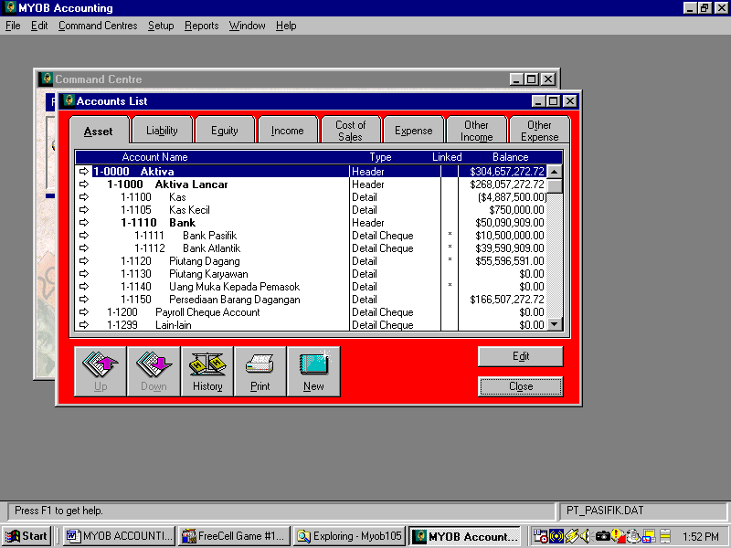The image size is (731, 548).
Task: Click the camera icon in system tray
Action: [602, 536]
